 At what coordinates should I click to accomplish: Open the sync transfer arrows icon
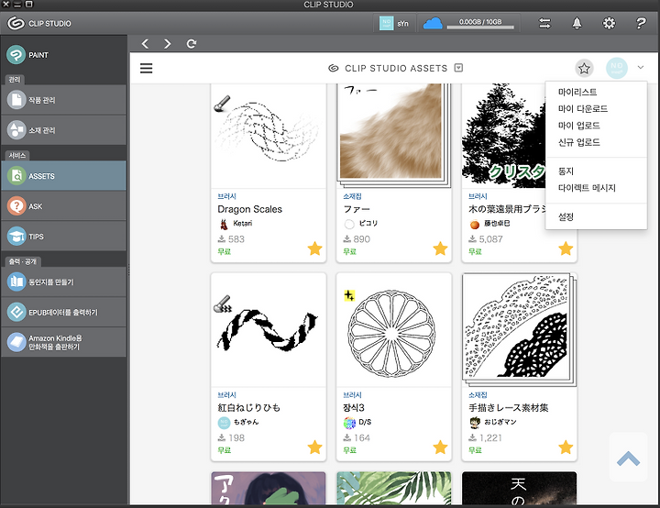coord(544,23)
